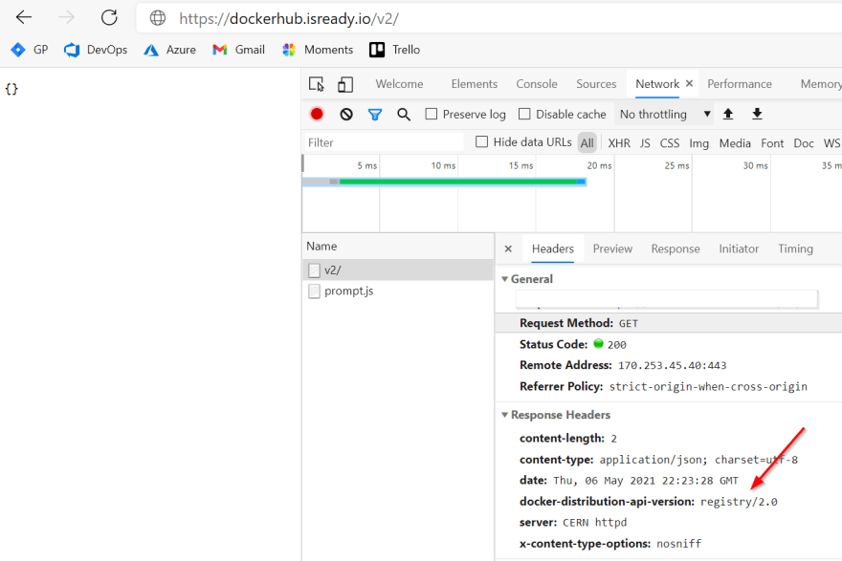Click the CERN httpd server value
This screenshot has height=561, width=842.
click(594, 523)
